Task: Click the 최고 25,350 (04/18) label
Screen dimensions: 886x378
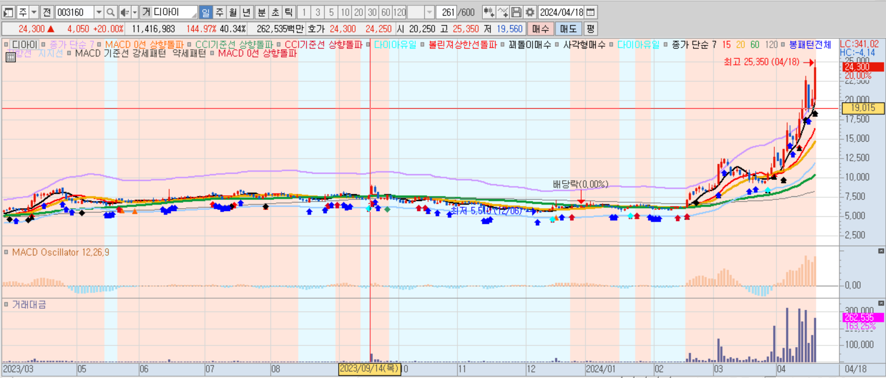Action: (761, 62)
